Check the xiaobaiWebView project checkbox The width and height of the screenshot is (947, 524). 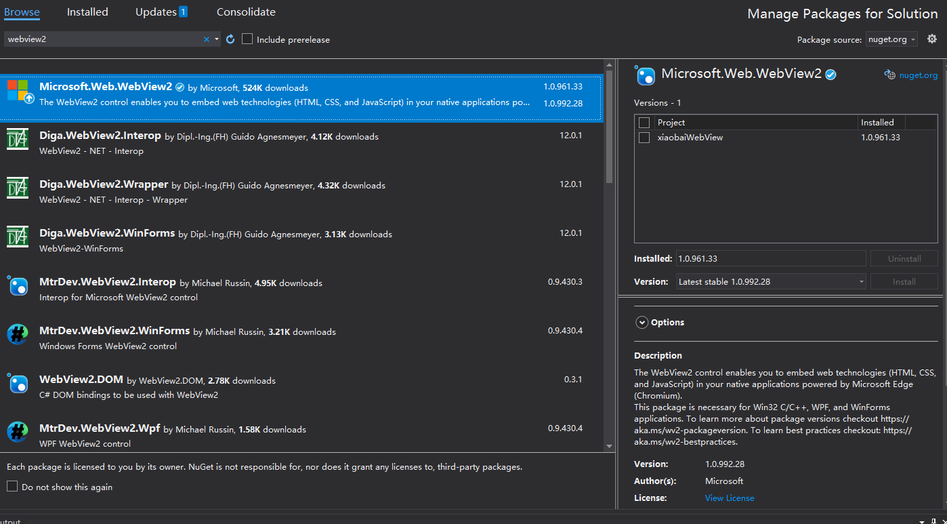tap(644, 138)
